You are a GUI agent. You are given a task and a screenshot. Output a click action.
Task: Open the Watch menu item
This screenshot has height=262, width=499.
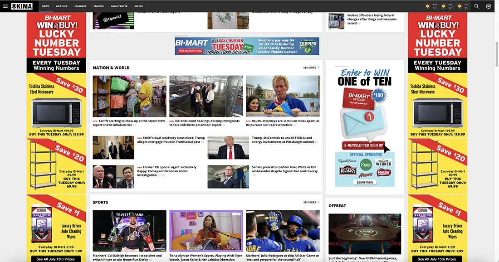click(139, 6)
